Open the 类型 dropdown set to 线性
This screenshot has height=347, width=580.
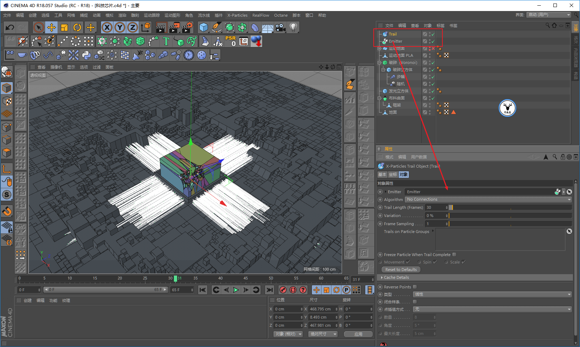click(493, 294)
